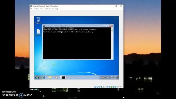
Task: Switch to the Command Prompt taskbar button
Action: click(x=63, y=78)
